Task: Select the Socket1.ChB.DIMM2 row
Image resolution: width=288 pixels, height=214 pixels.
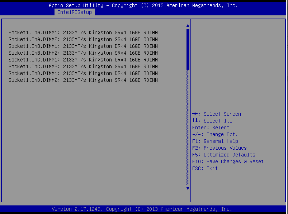Action: click(x=83, y=53)
